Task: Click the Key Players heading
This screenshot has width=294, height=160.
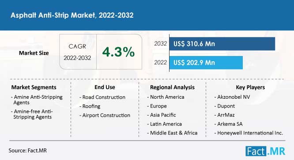Action: pos(250,87)
